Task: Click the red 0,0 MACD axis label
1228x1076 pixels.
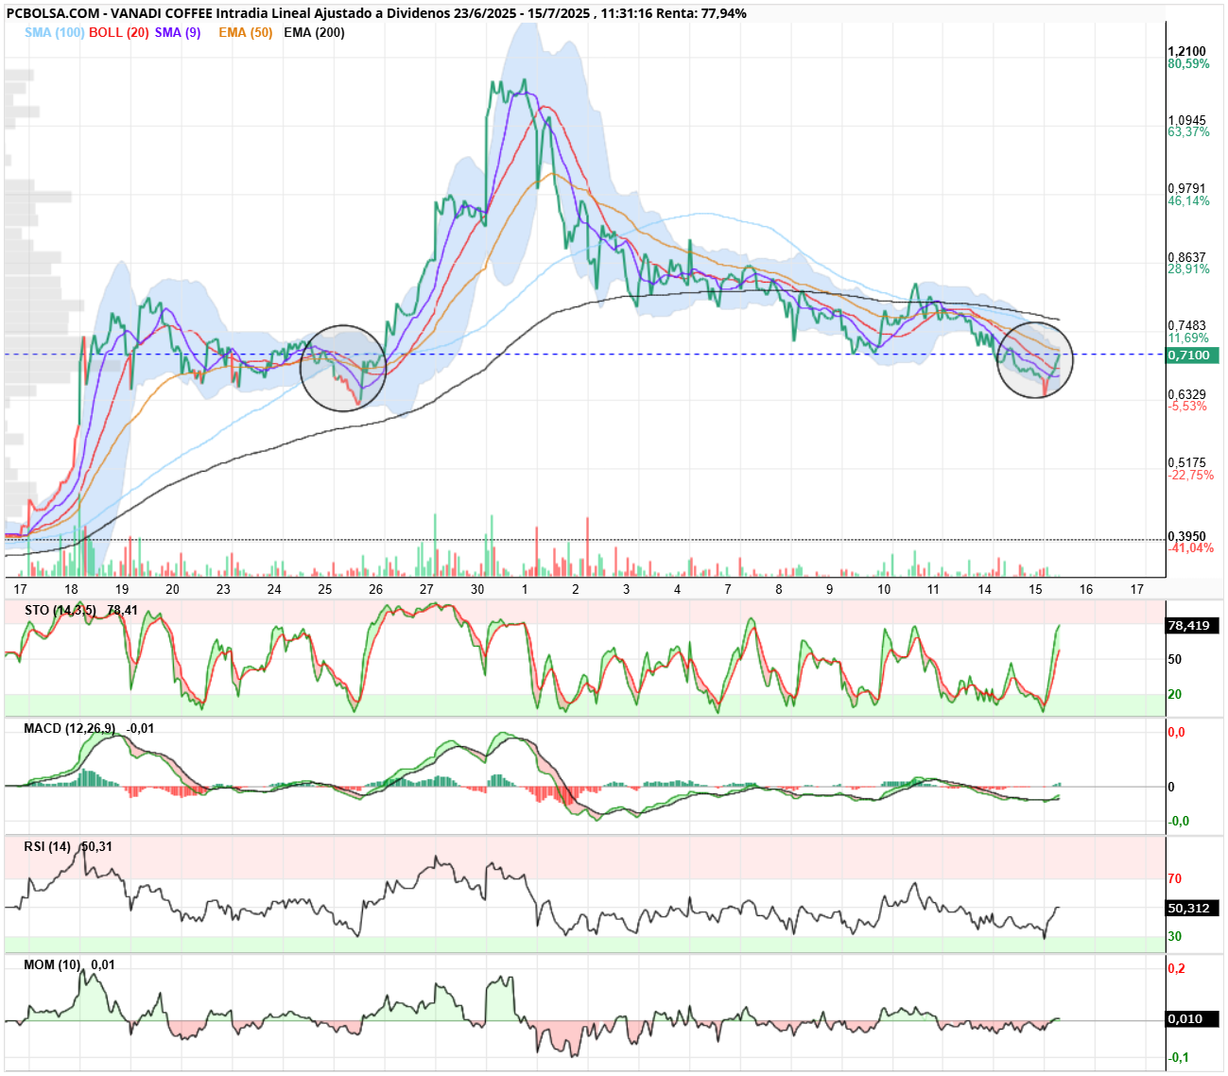Action: pyautogui.click(x=1176, y=733)
